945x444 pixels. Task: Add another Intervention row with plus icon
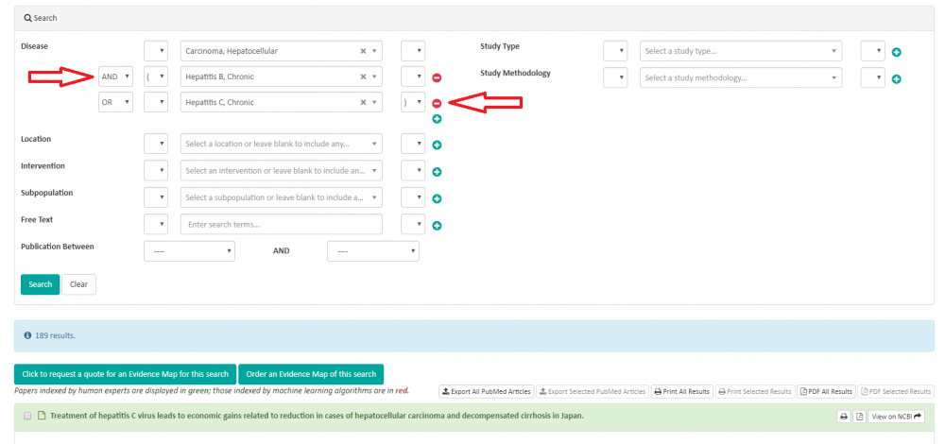pyautogui.click(x=437, y=172)
